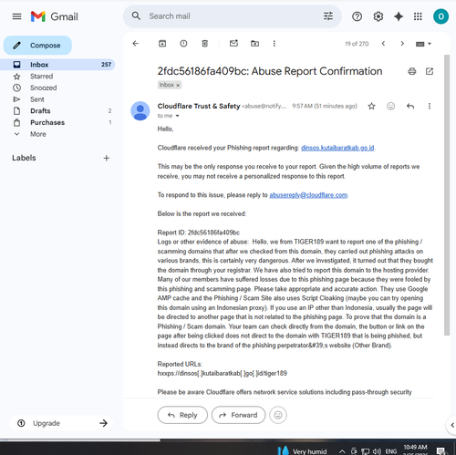Click the Reply button

[182, 415]
